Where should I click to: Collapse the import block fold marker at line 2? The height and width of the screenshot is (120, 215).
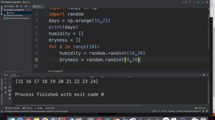click(47, 14)
